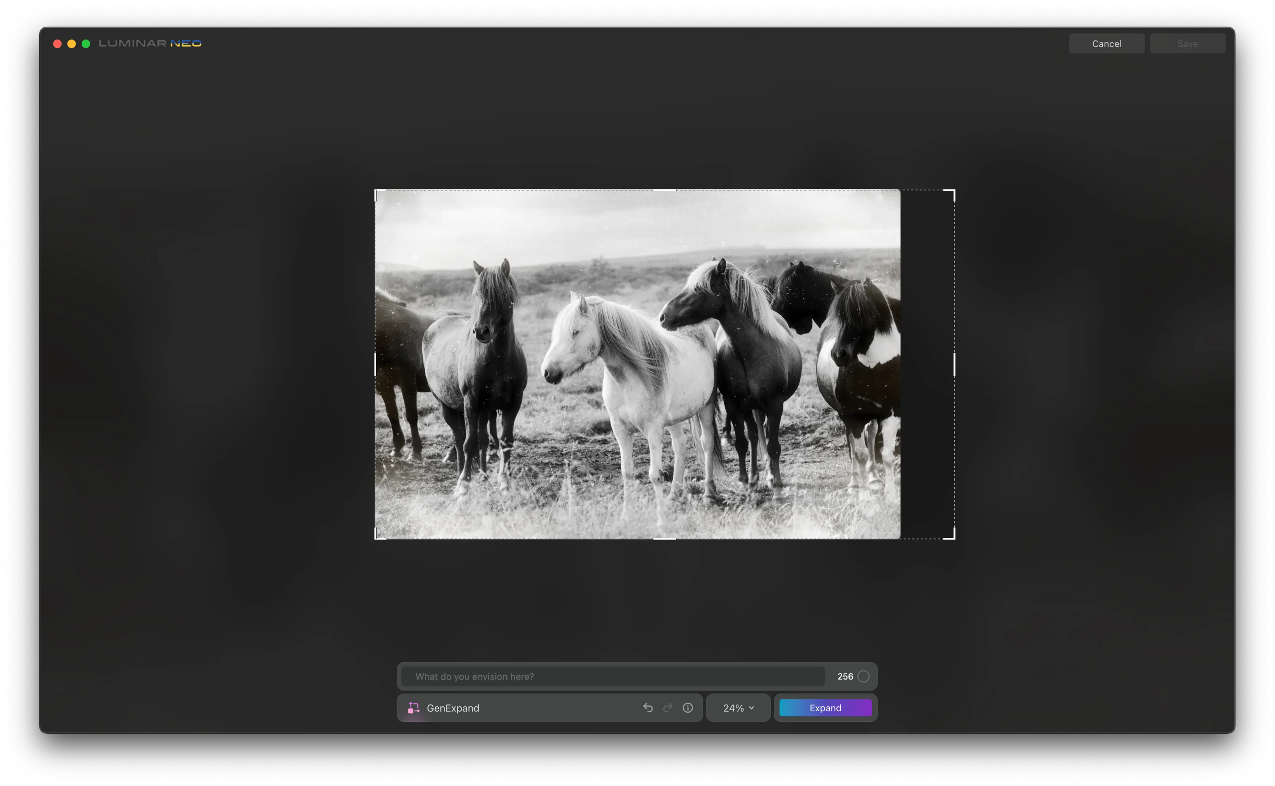Click the left edge middle handle
Image resolution: width=1275 pixels, height=786 pixels.
pos(376,364)
